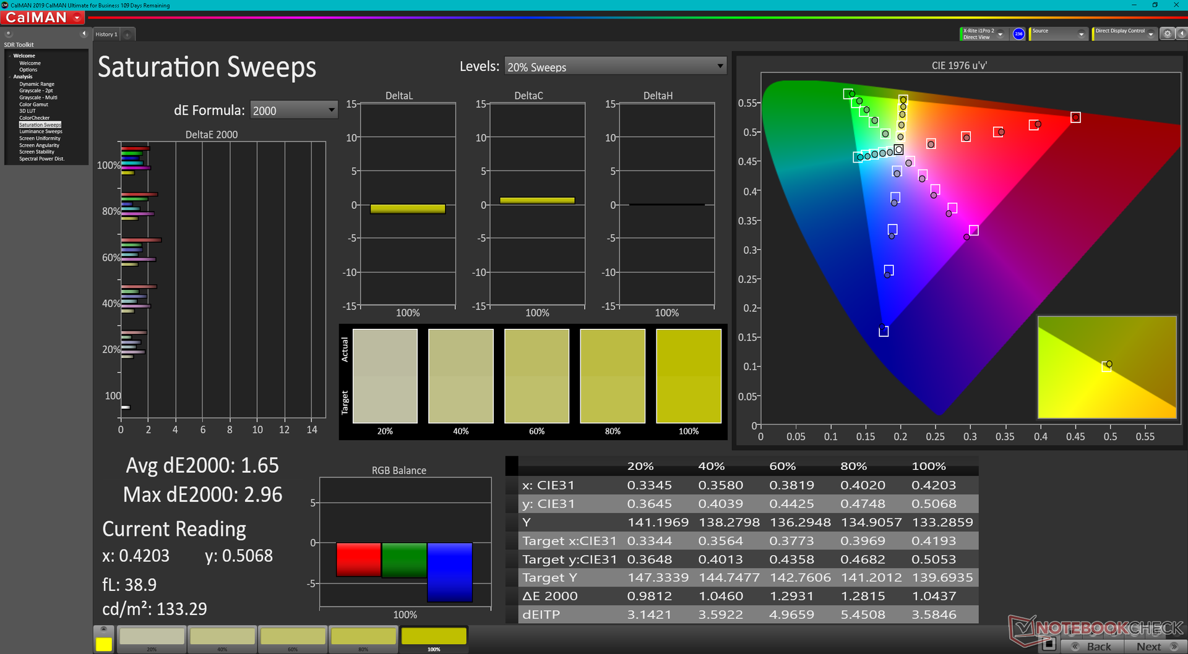Click the blue 236 meter mode circle
This screenshot has height=654, width=1188.
point(1018,34)
